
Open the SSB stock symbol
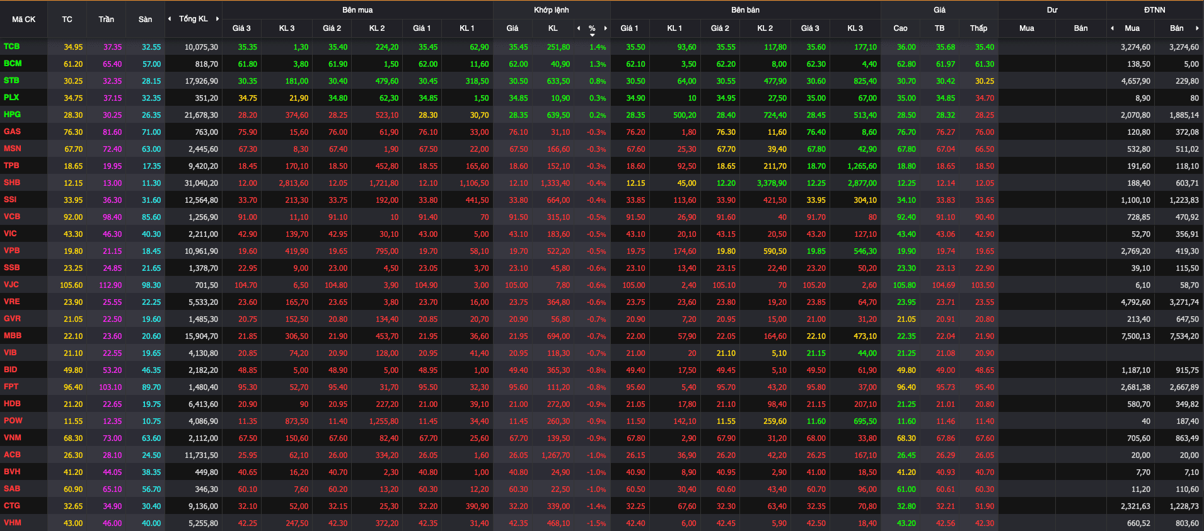click(x=11, y=268)
